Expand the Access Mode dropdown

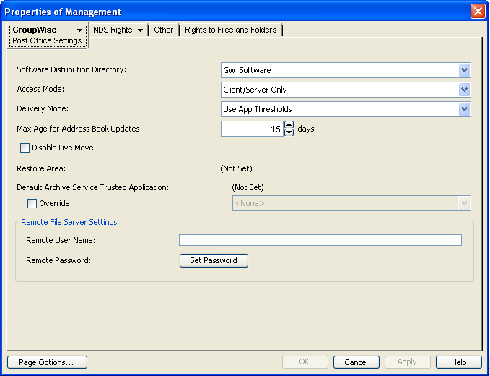464,90
